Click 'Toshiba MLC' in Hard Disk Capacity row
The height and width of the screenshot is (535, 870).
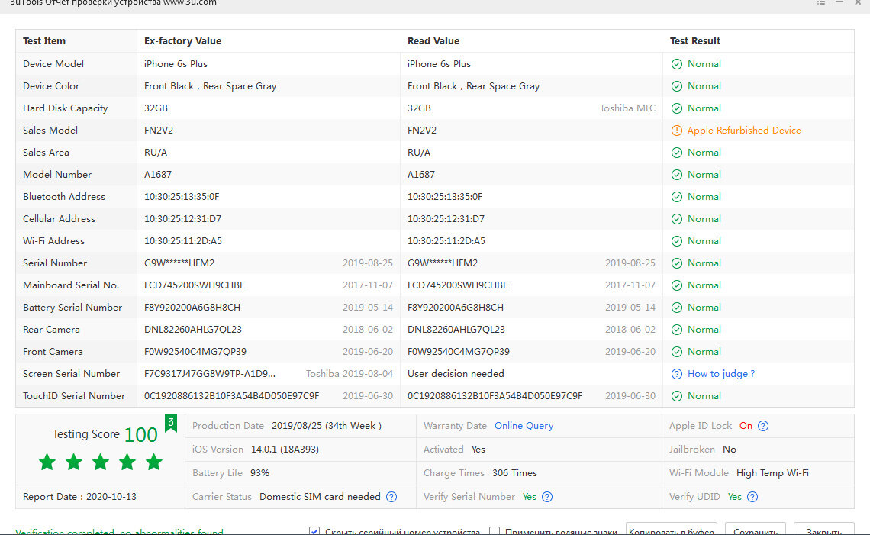(x=627, y=108)
